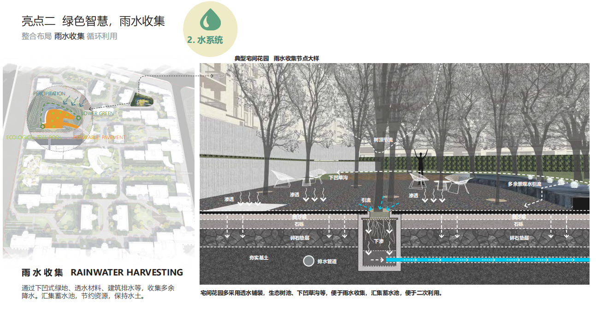The image size is (596, 316).
Task: Click the RAINWATER HARVESTING heading
Action: 127,272
